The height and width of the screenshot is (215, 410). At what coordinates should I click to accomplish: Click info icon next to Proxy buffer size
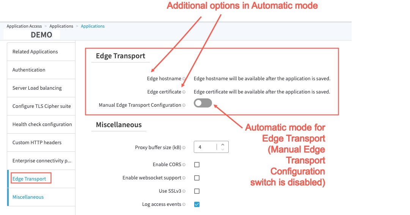pos(184,148)
